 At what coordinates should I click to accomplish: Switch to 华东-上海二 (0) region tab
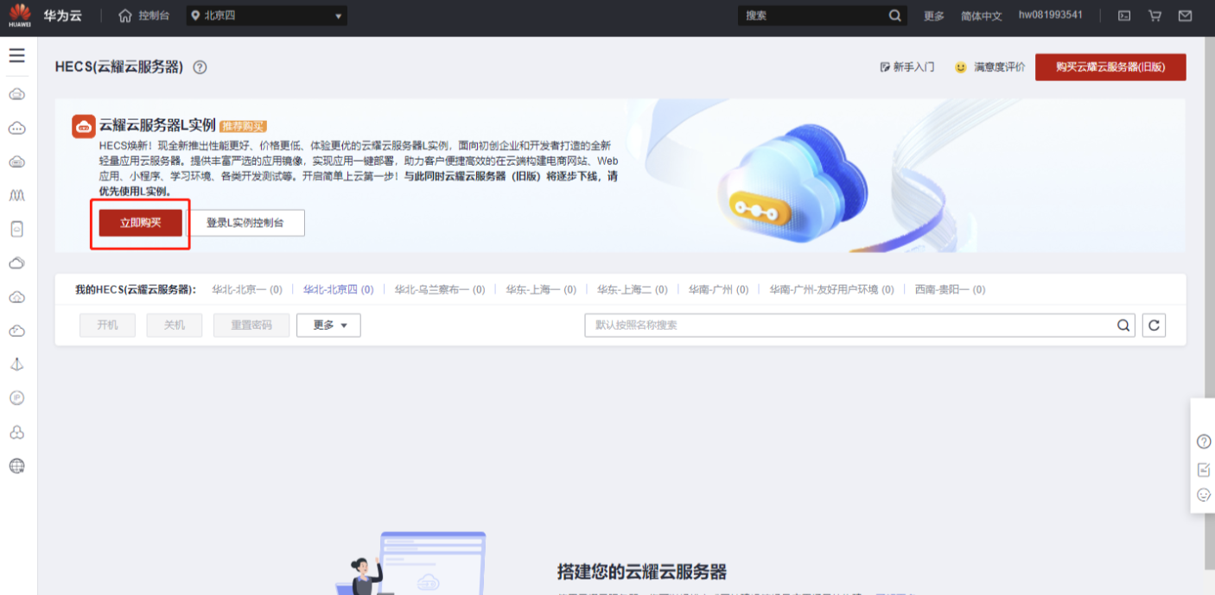point(633,290)
